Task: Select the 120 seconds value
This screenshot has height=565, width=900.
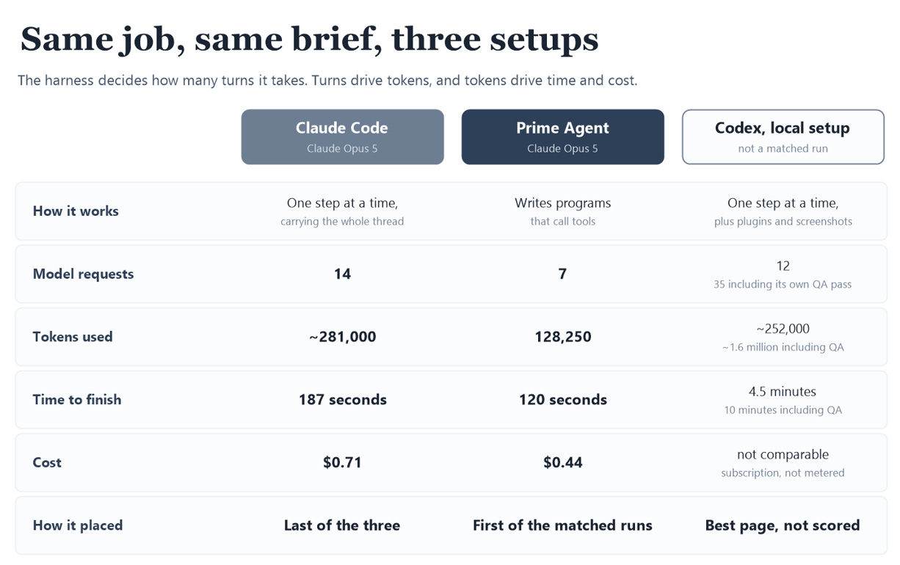Action: (x=562, y=400)
